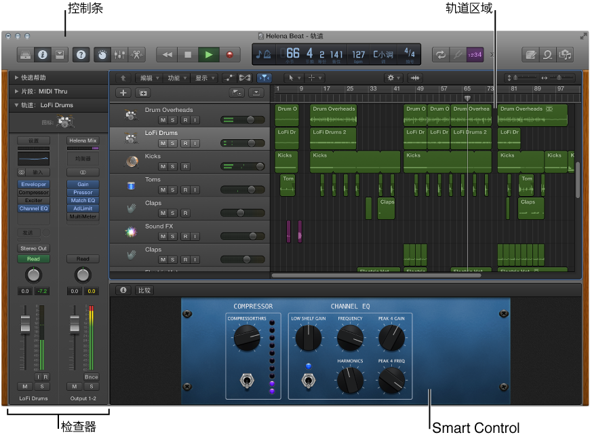Viewport: 590px width, 441px height.
Task: Show the Mixer icon in the control bar
Action: click(120, 54)
